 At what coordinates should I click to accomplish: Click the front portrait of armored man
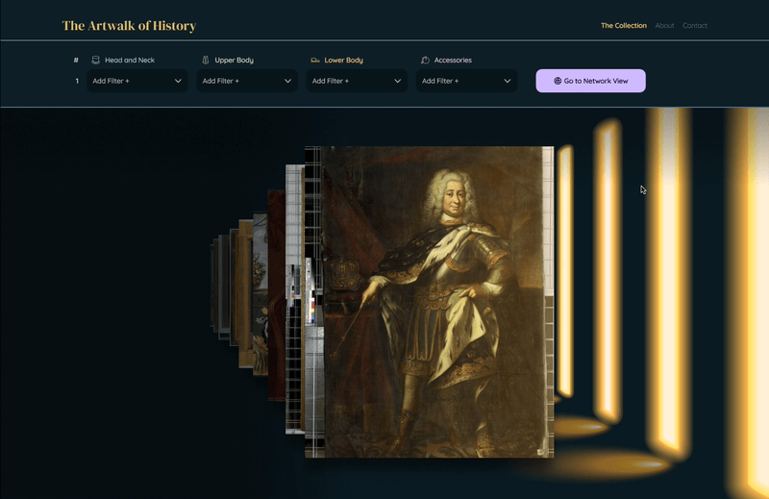[433, 298]
